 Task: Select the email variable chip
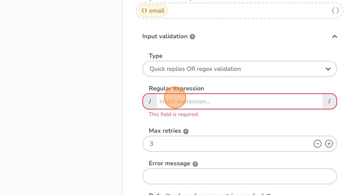click(153, 11)
